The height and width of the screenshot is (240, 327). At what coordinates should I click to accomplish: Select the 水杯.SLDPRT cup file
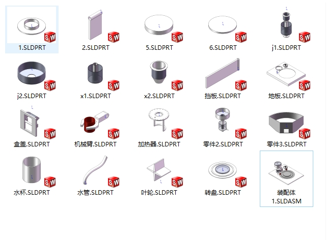[32, 174]
